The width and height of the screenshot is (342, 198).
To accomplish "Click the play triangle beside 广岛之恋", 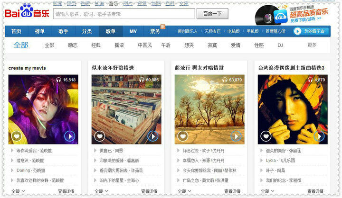I will 178,180.
